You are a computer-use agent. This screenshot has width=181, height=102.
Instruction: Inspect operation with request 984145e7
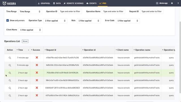click(10, 80)
